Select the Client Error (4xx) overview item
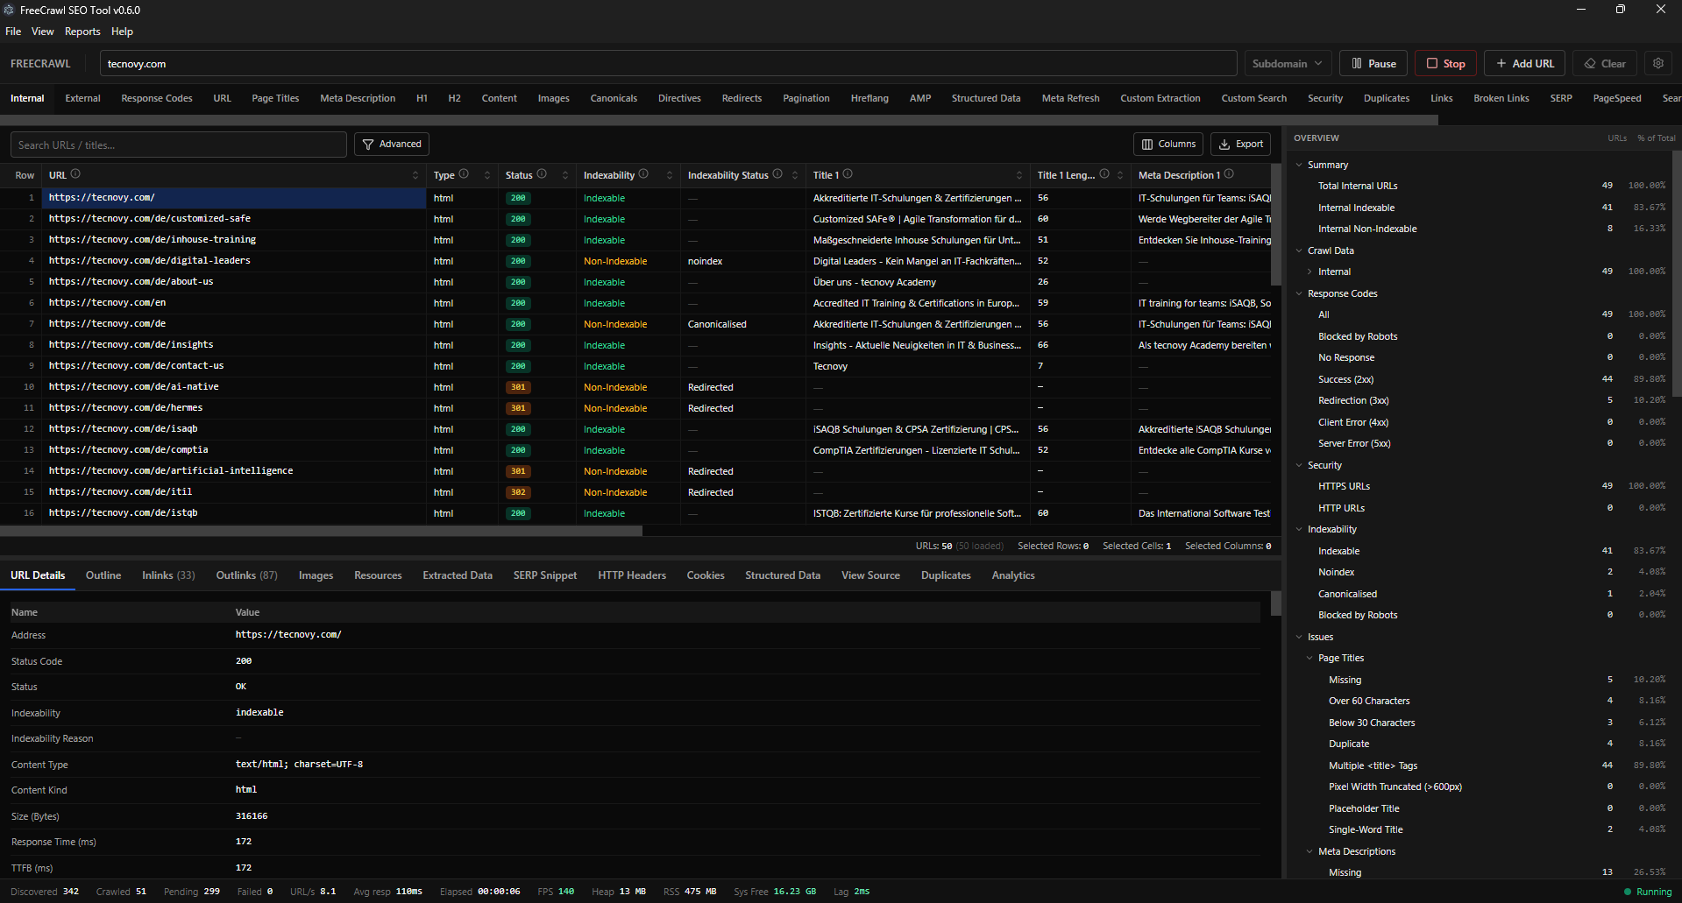 pyautogui.click(x=1353, y=422)
